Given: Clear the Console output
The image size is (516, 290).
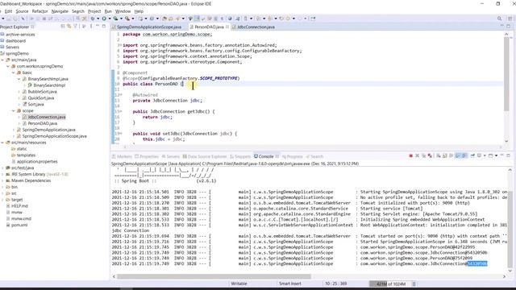Looking at the screenshot, I should click(439, 155).
